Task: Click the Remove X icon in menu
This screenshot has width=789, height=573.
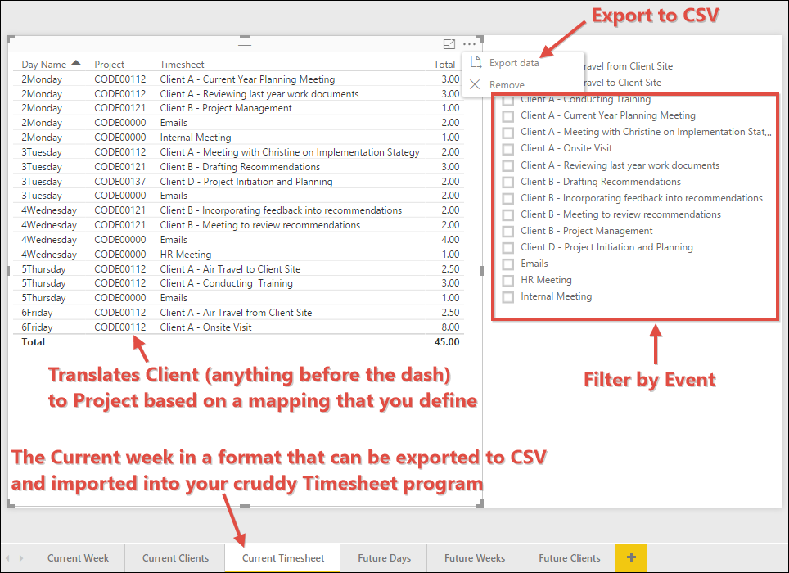Action: click(475, 84)
